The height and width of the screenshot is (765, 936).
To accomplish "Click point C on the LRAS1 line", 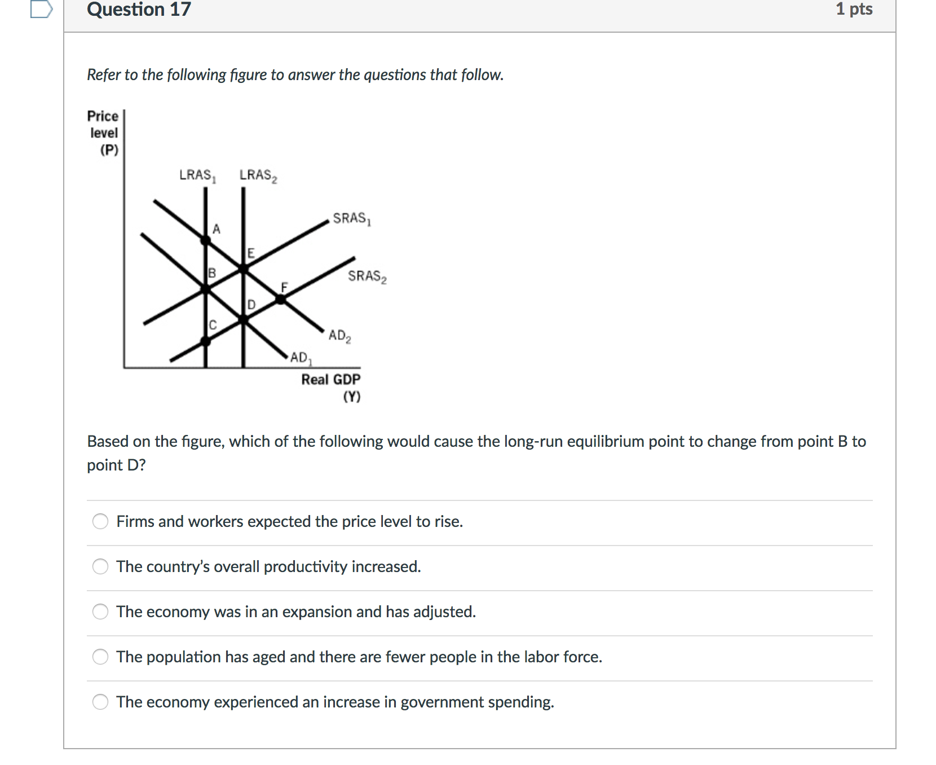I will pyautogui.click(x=206, y=341).
